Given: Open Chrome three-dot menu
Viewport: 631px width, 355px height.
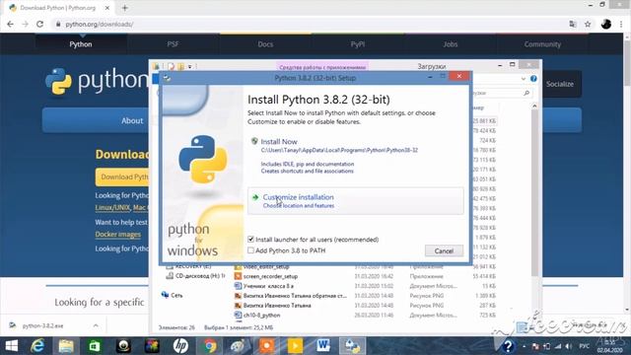Looking at the screenshot, I should pyautogui.click(x=621, y=24).
